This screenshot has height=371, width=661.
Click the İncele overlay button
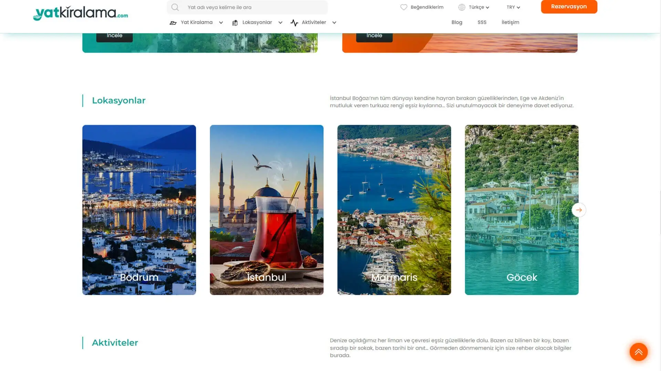[x=114, y=35]
